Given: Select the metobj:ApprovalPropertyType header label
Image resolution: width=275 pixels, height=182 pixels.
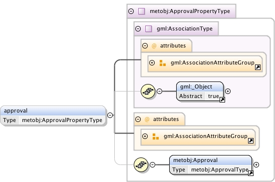Looking at the screenshot, I should pos(190,11).
